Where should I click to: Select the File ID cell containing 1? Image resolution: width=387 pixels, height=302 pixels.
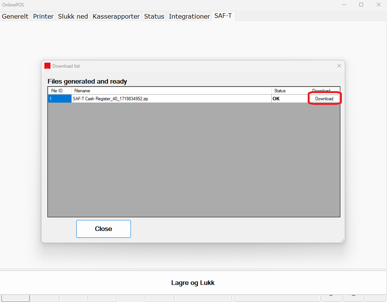60,99
